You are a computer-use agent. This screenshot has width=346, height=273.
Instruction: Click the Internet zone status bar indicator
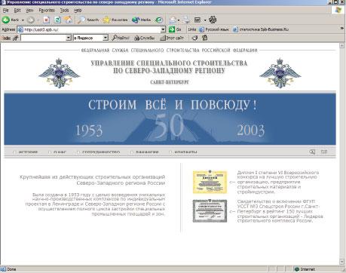click(x=305, y=269)
